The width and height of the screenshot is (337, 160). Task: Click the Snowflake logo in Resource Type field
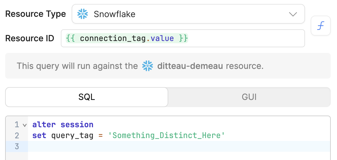(83, 14)
